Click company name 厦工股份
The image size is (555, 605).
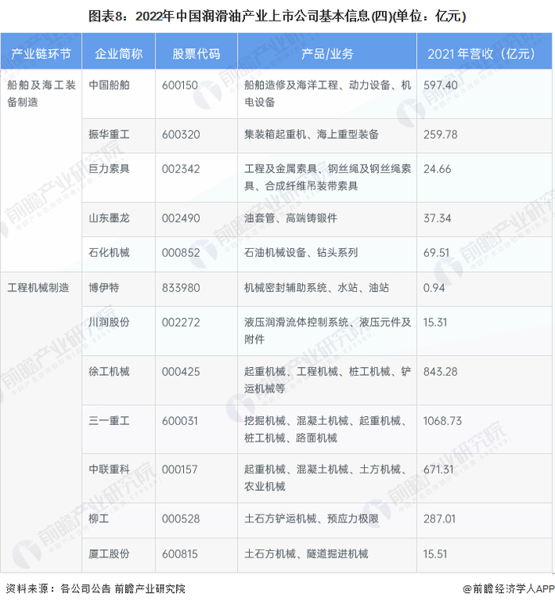[x=109, y=553]
